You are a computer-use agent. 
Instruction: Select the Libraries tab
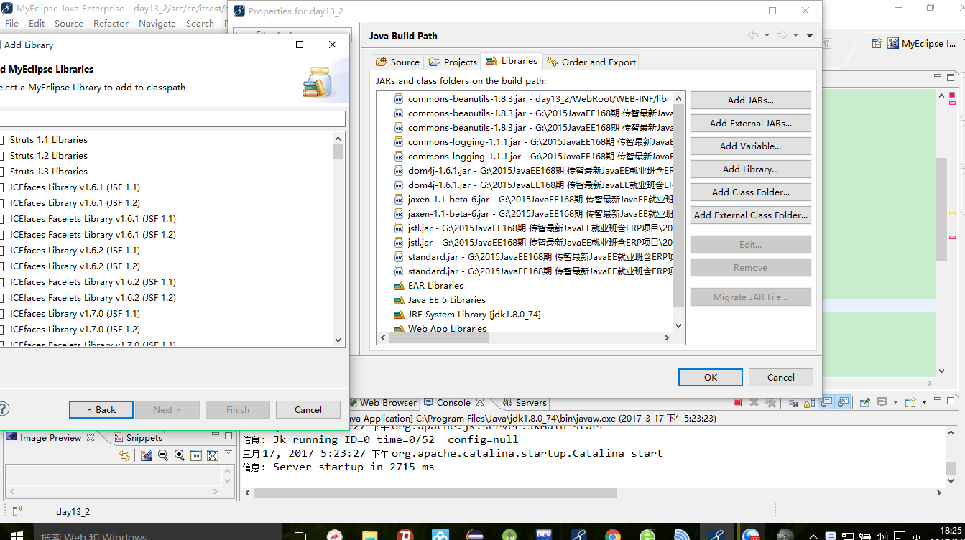click(x=512, y=61)
